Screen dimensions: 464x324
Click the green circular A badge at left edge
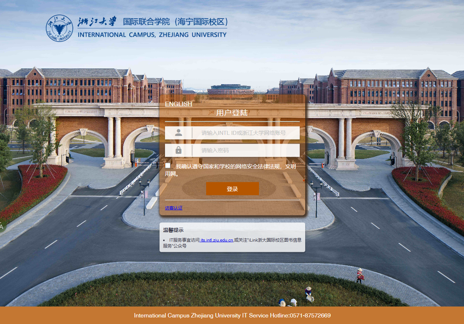pyautogui.click(x=2, y=226)
